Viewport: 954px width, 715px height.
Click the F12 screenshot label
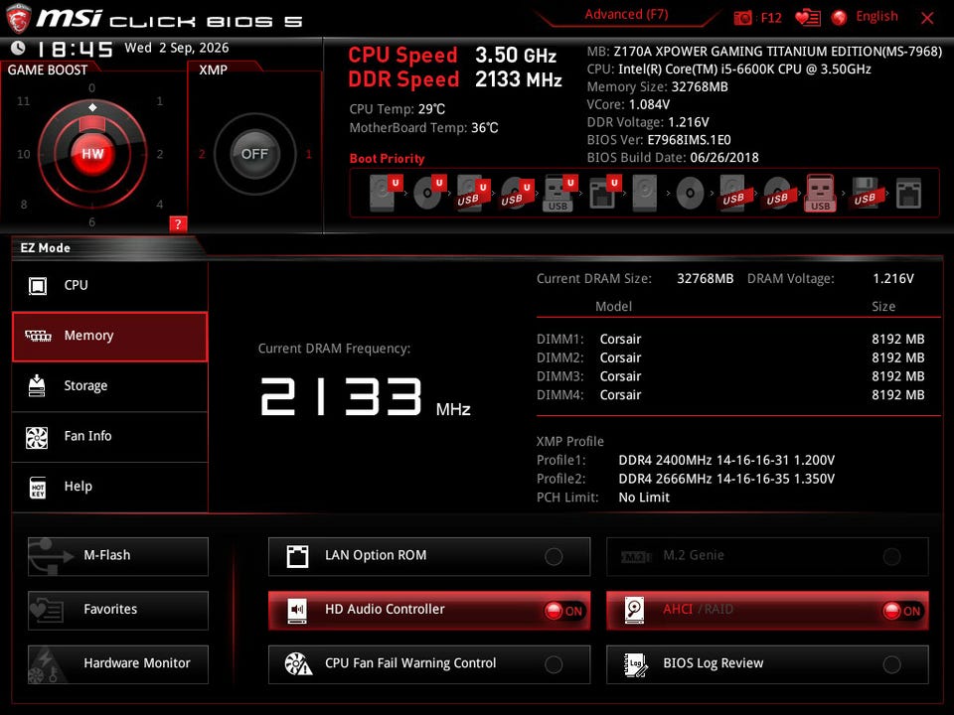coord(771,18)
